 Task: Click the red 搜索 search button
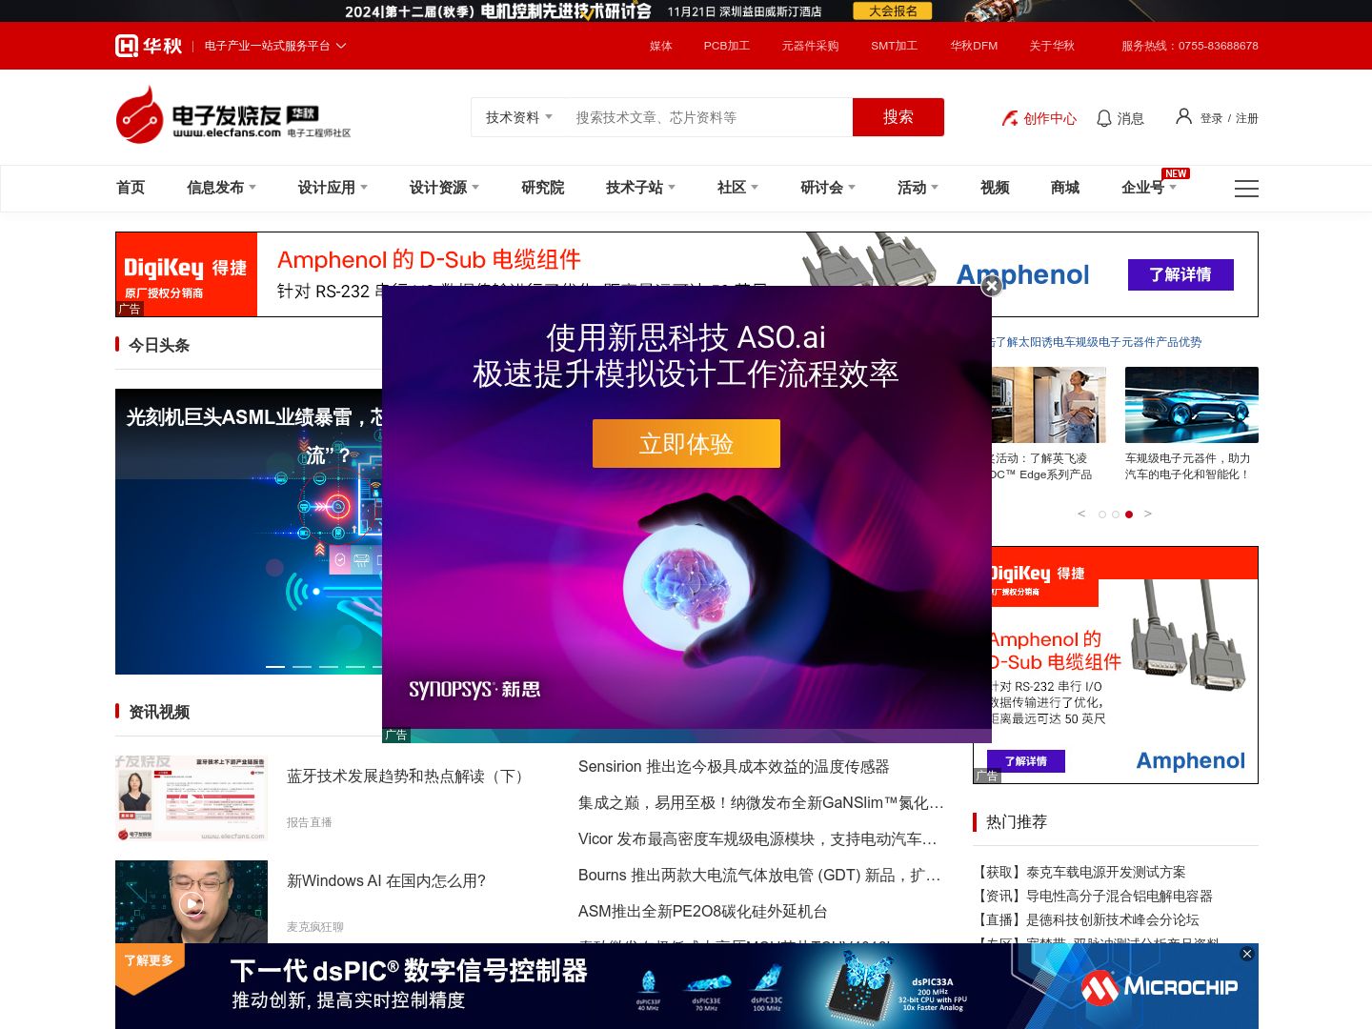point(898,117)
